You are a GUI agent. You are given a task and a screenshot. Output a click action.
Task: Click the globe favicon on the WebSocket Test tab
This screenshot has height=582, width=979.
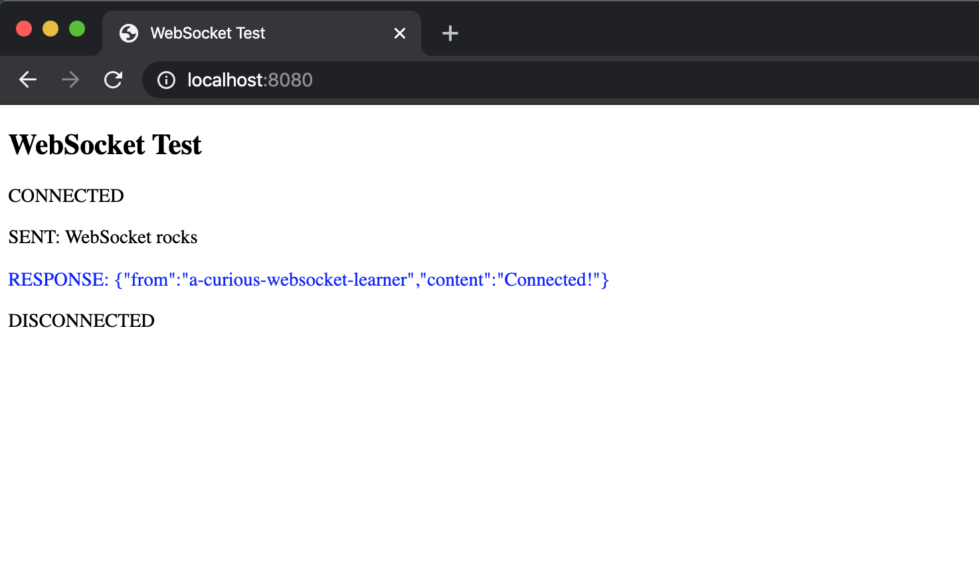(x=128, y=33)
